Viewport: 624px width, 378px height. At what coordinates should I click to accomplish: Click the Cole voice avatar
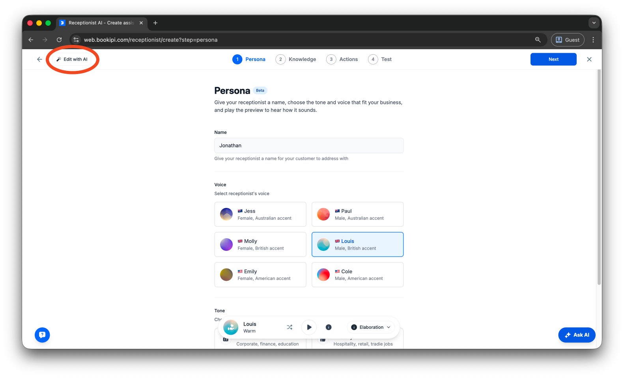pos(323,274)
